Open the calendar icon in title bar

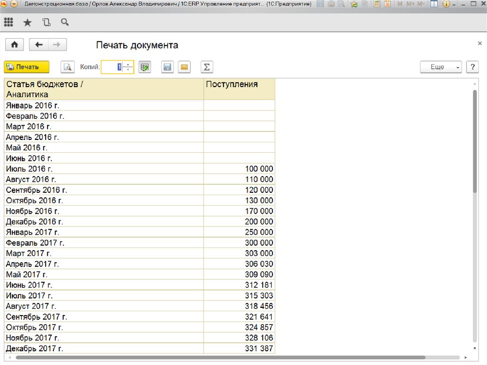point(388,4)
